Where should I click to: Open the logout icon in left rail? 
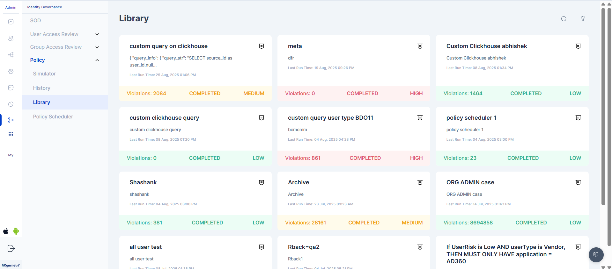pyautogui.click(x=11, y=248)
